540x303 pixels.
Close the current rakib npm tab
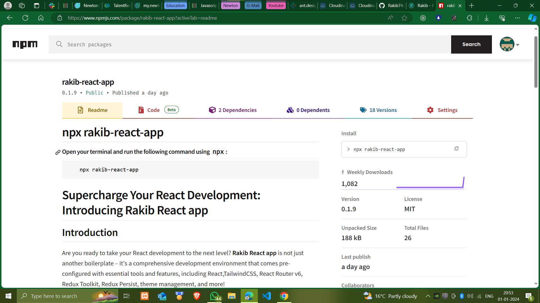(x=460, y=6)
